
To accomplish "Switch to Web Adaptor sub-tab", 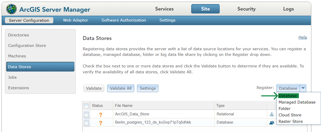I will coord(75,20).
